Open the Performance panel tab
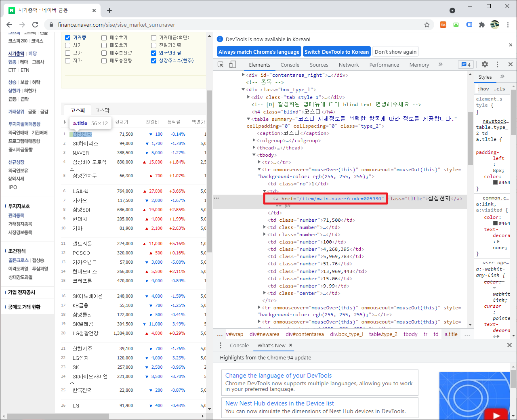The image size is (517, 420). [x=384, y=65]
